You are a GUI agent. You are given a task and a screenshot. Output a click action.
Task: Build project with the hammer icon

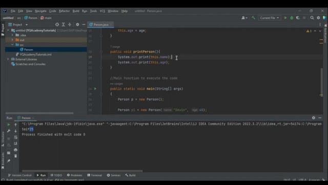pos(253,18)
